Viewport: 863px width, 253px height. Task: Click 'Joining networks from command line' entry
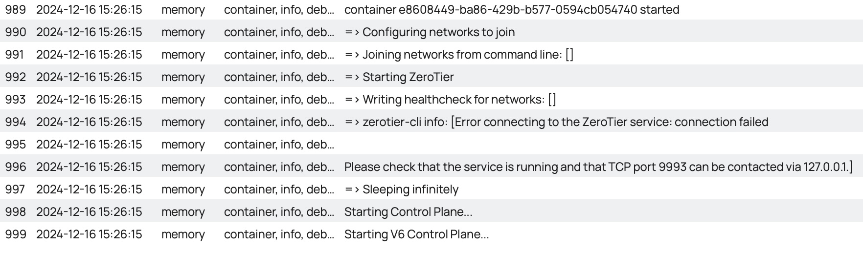[459, 55]
